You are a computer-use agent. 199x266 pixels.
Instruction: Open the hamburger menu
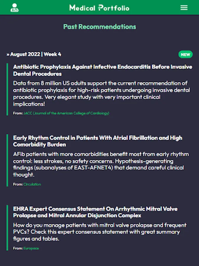tap(184, 8)
